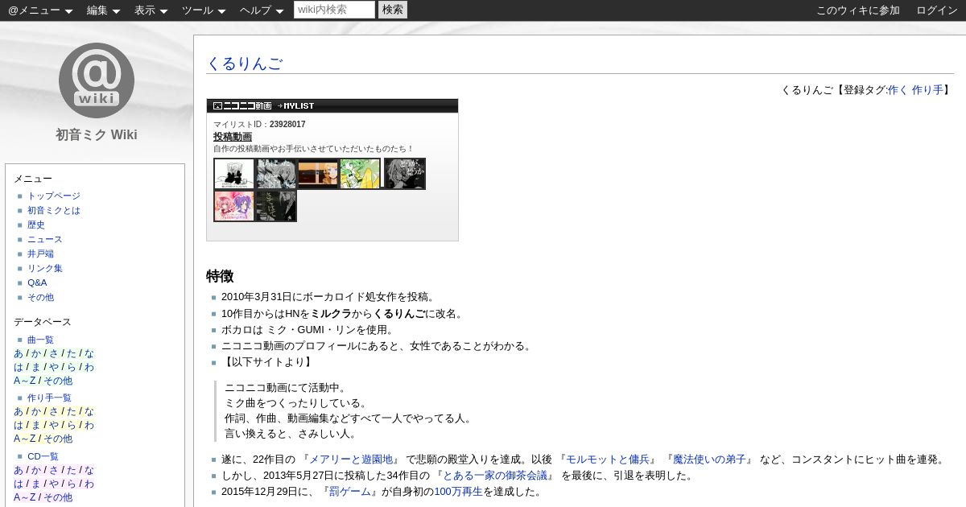
Task: Open the 100万再生 link
Action: pos(458,492)
